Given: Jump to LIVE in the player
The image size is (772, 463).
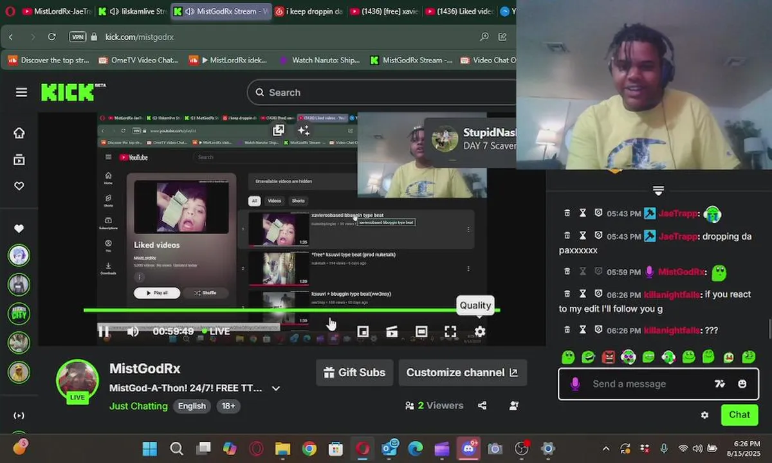Looking at the screenshot, I should [x=216, y=332].
